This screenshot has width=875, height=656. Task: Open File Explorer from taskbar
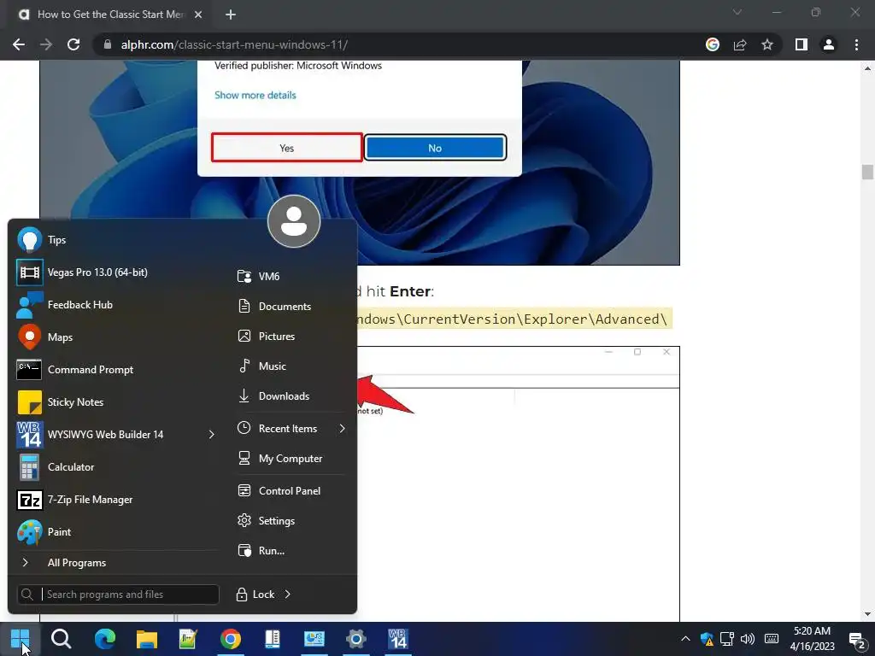[147, 639]
